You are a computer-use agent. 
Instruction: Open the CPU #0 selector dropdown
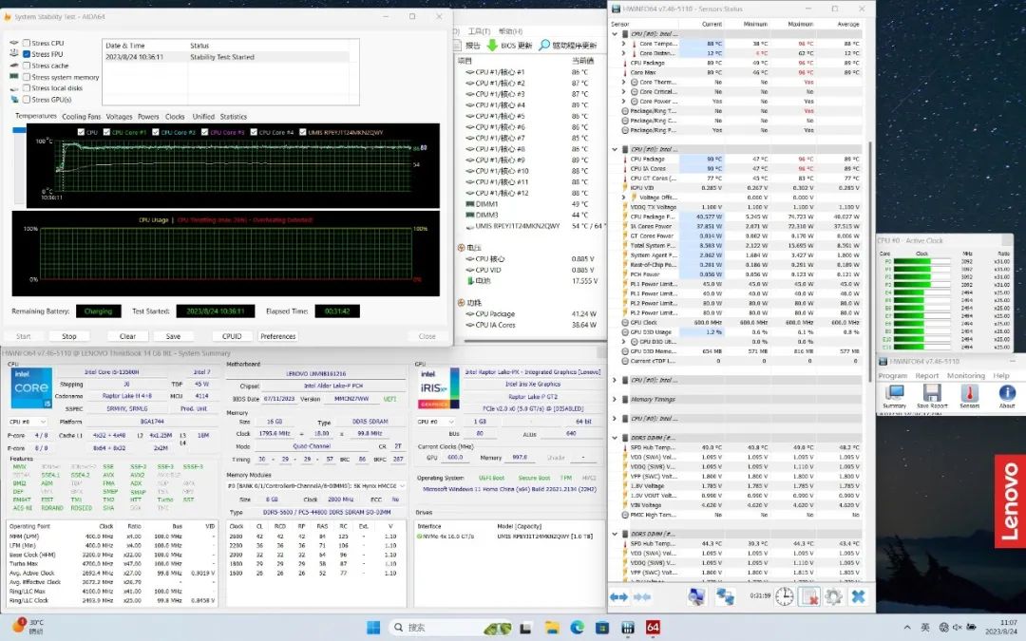click(x=28, y=422)
